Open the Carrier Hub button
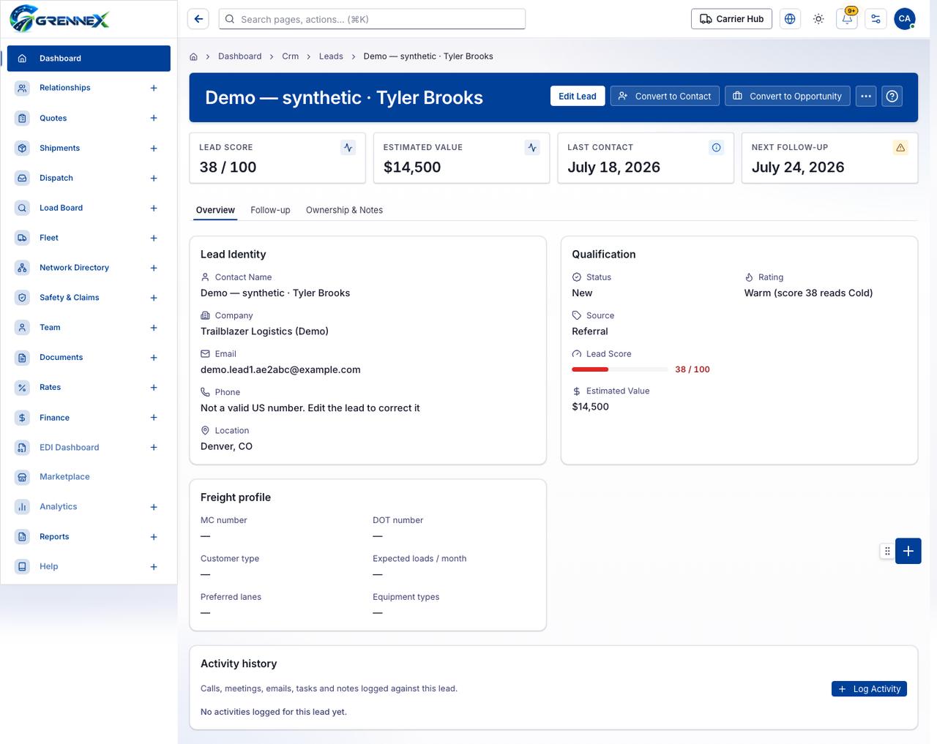This screenshot has width=937, height=744. coord(732,19)
